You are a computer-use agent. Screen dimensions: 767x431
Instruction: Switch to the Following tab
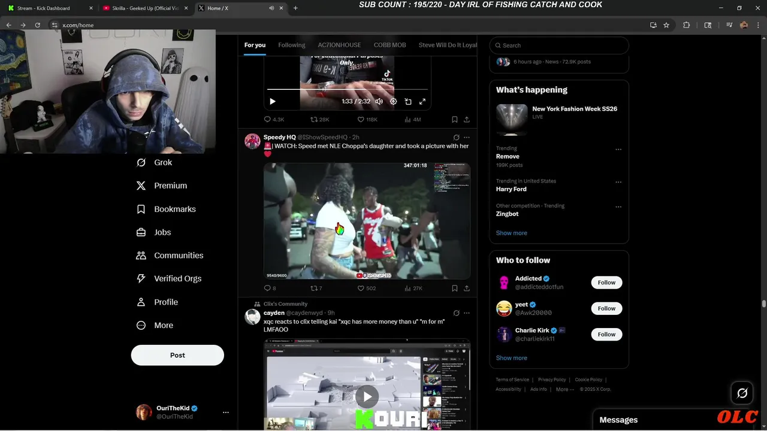click(x=291, y=45)
